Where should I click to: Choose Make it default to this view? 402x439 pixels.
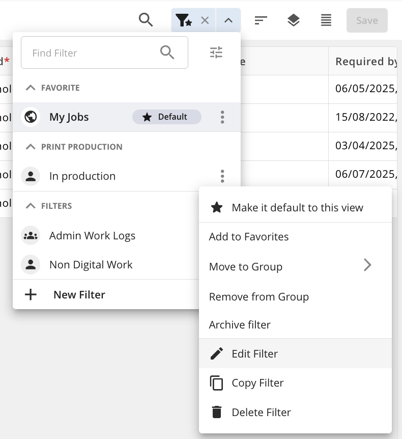[295, 208]
